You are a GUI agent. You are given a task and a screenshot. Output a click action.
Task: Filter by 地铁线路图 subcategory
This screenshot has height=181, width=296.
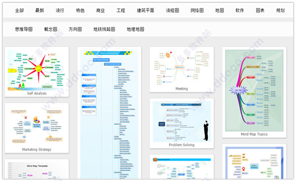click(x=104, y=29)
